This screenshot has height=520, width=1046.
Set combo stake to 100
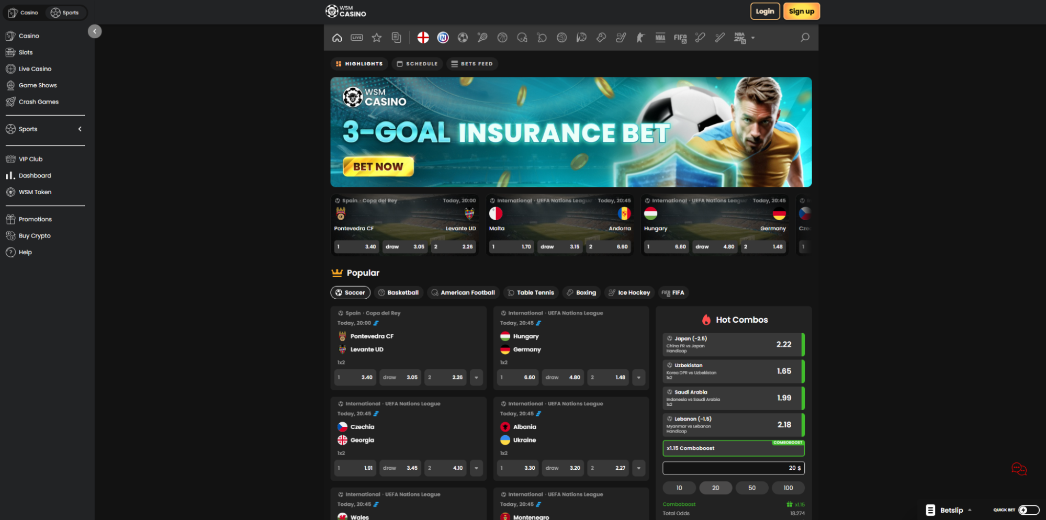[x=788, y=488]
